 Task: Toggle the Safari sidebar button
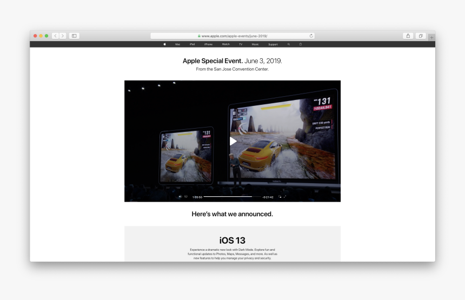[x=74, y=36]
